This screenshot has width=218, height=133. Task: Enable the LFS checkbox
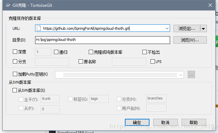(153, 62)
